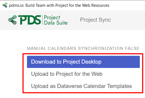Select Download to Project Desktop option
The width and height of the screenshot is (145, 98).
click(83, 62)
